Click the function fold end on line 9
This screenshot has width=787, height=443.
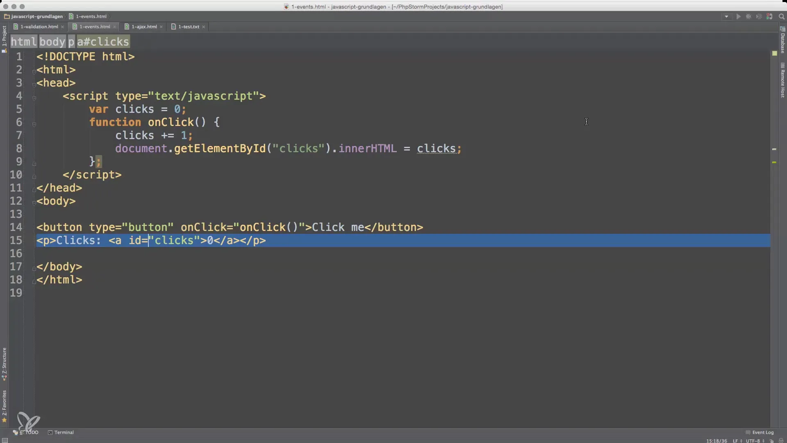34,163
